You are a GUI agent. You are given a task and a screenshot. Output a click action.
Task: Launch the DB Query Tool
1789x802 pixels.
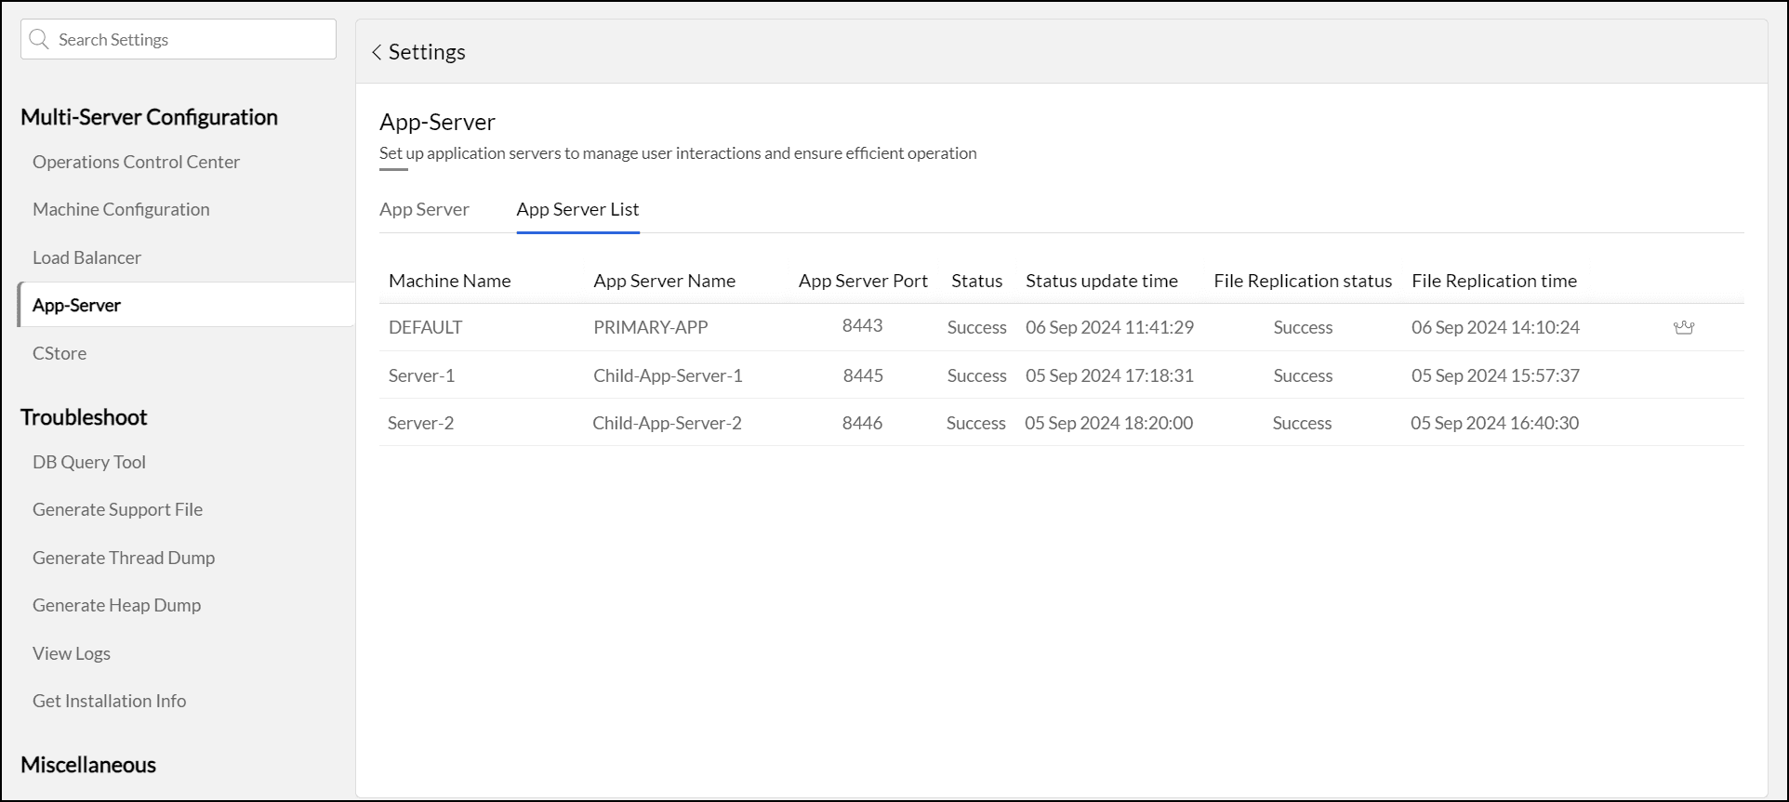tap(89, 462)
